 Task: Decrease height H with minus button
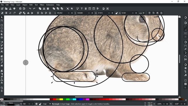tap(133, 13)
